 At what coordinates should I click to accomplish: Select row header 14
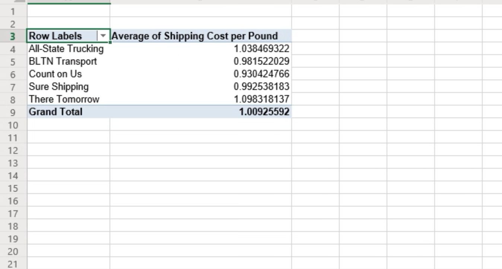[13, 175]
